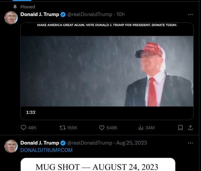Screen dimensions: 201x171
Task: Click the verified badge on Aug 25 post
Action: click(63, 143)
